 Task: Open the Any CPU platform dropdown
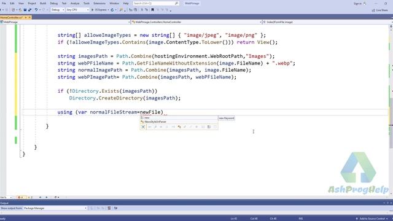pyautogui.click(x=77, y=10)
